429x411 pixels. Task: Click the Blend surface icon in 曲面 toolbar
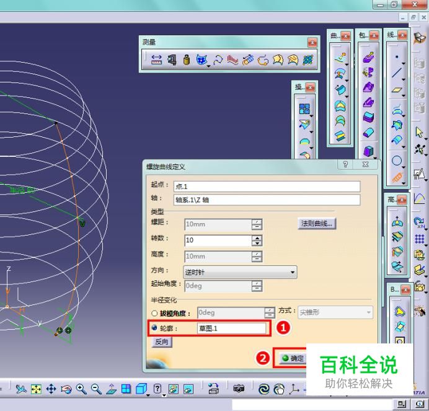click(x=340, y=136)
